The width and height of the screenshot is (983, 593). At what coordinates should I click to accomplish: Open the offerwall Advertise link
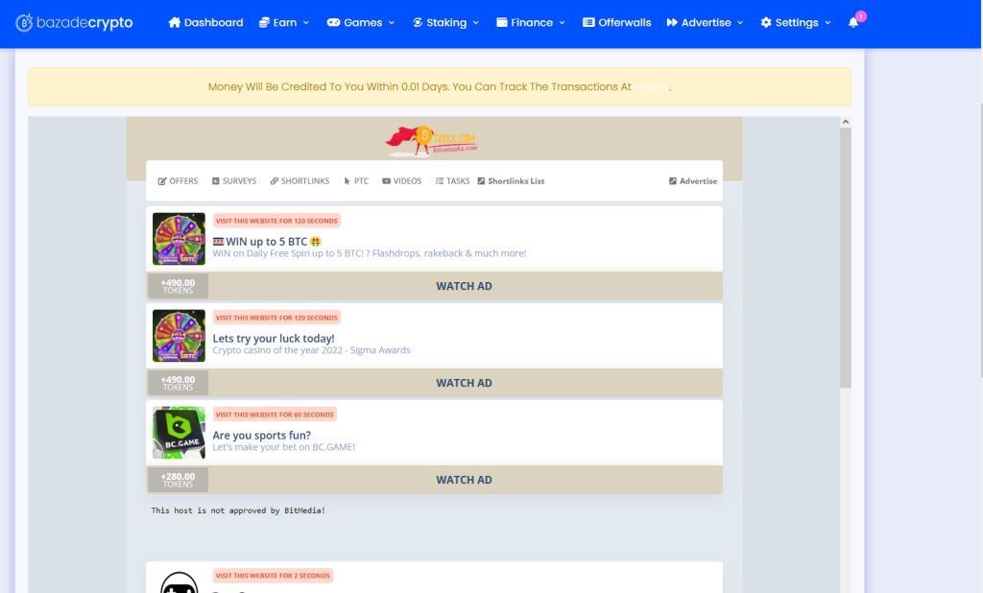tap(693, 181)
